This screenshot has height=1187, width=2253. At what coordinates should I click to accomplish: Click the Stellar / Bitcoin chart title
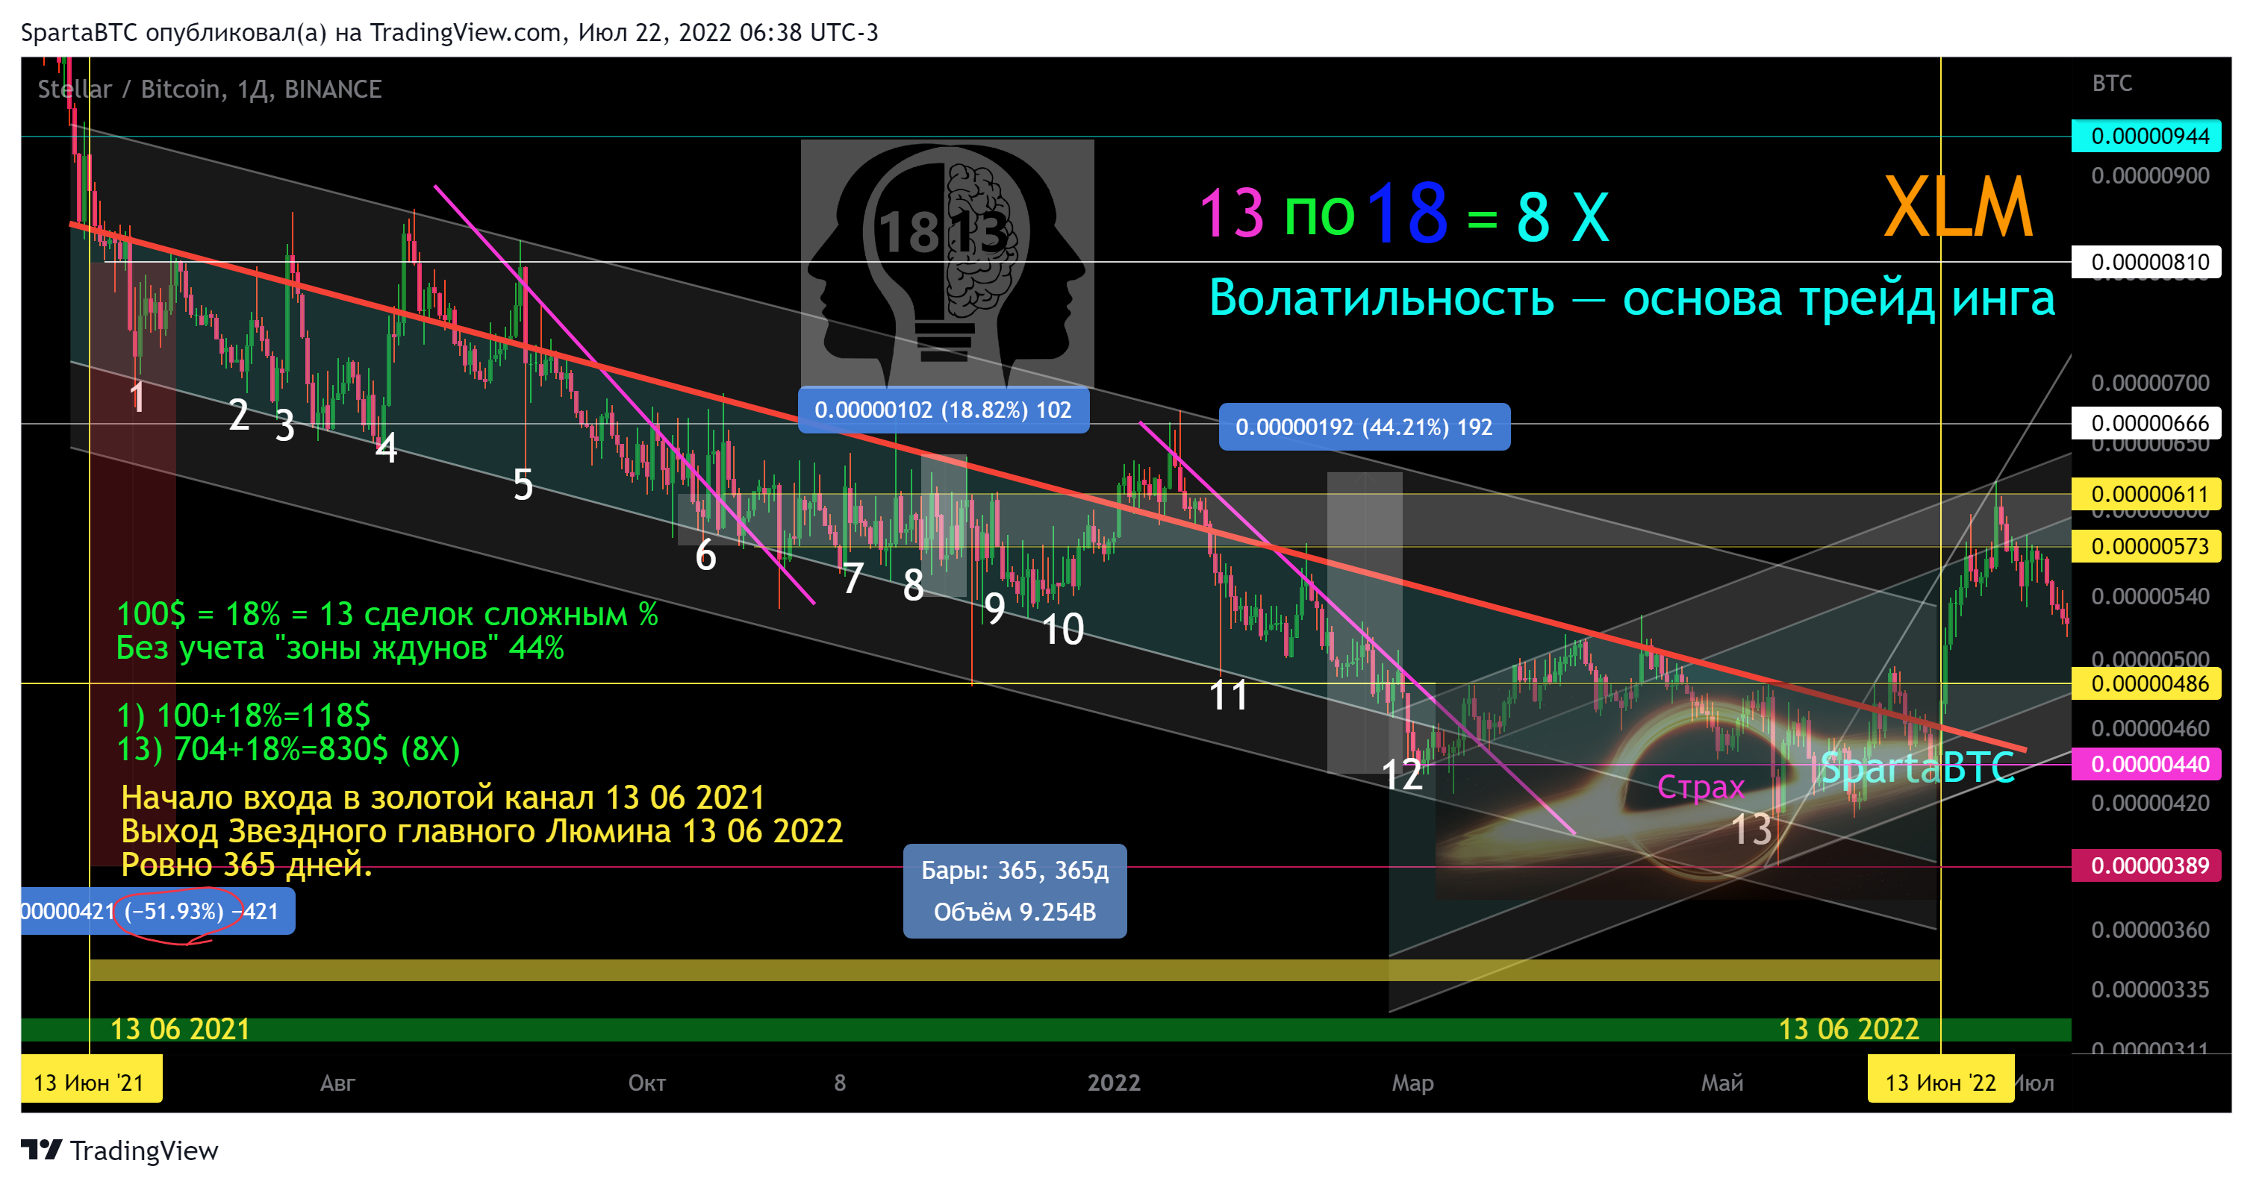pos(210,90)
